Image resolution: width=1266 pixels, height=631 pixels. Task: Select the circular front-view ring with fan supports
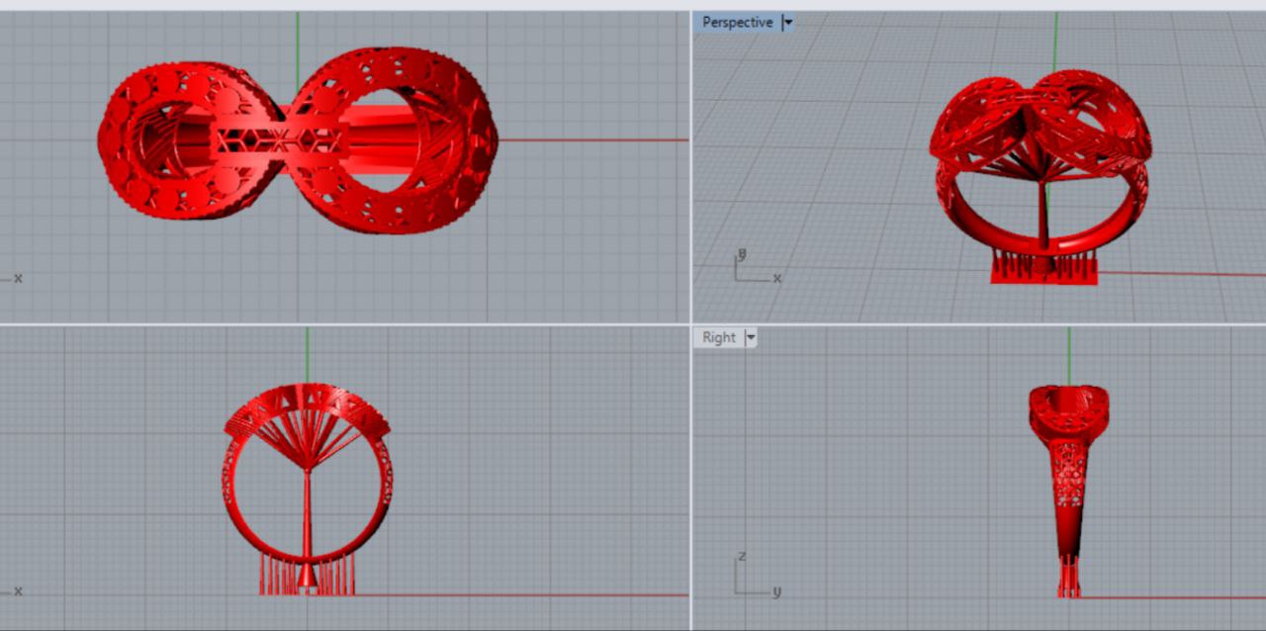click(x=308, y=489)
